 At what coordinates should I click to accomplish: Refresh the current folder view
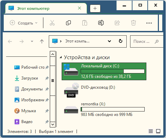[x=121, y=41]
